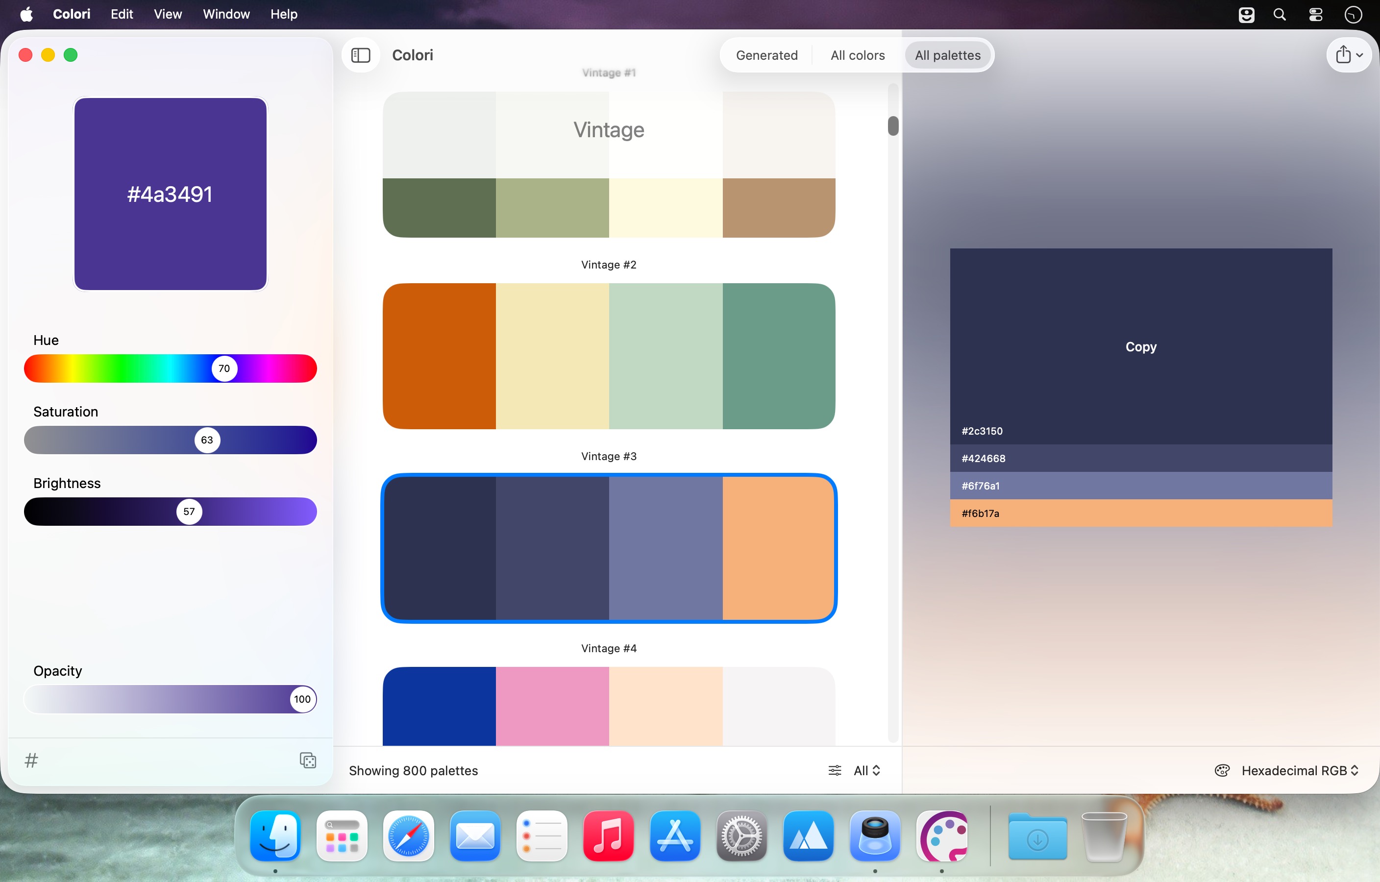Click the pale yellow swatch in Vintage #2
The height and width of the screenshot is (882, 1380).
[552, 356]
